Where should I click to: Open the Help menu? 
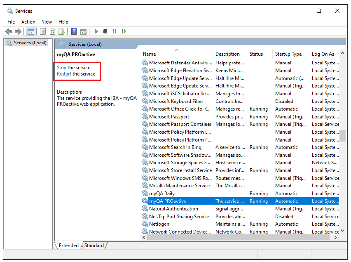pos(63,22)
